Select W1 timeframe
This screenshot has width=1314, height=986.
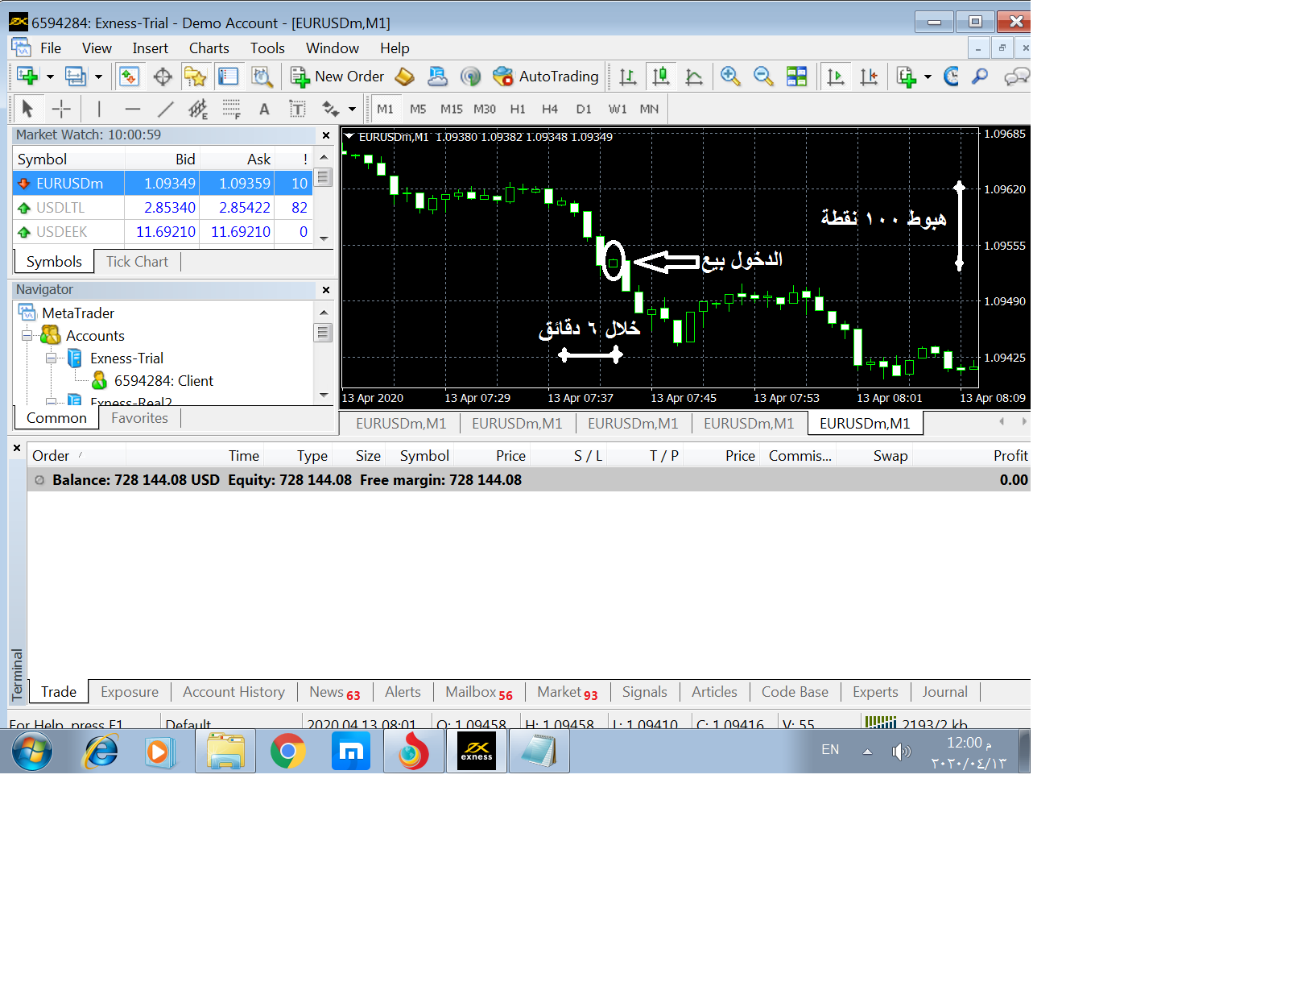618,109
